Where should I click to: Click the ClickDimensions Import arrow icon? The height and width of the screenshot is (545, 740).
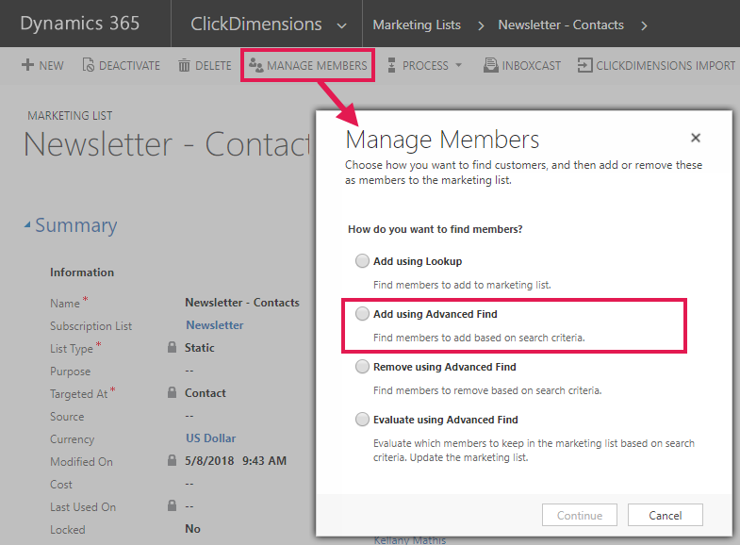click(584, 65)
